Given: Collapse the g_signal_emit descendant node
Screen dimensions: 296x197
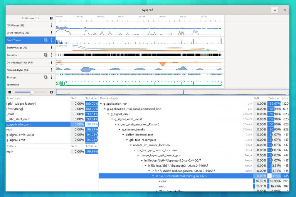Looking at the screenshot, I should (108, 114).
